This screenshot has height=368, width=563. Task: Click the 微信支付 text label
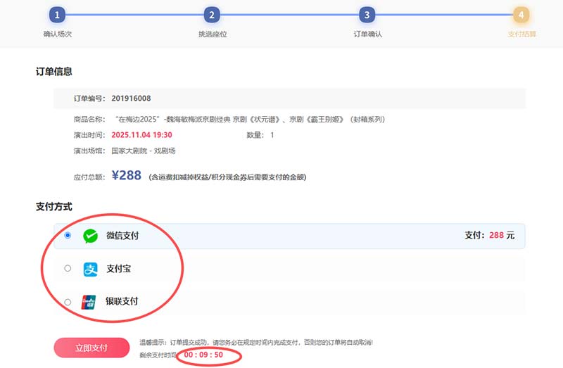(122, 236)
